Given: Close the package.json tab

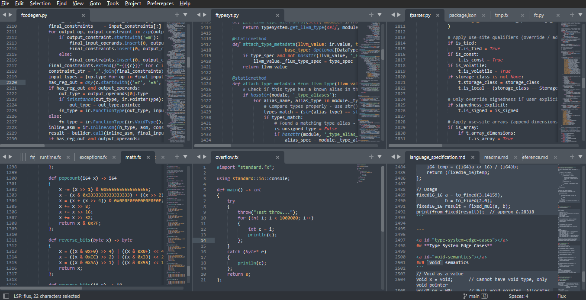Looking at the screenshot, I should click(x=483, y=15).
